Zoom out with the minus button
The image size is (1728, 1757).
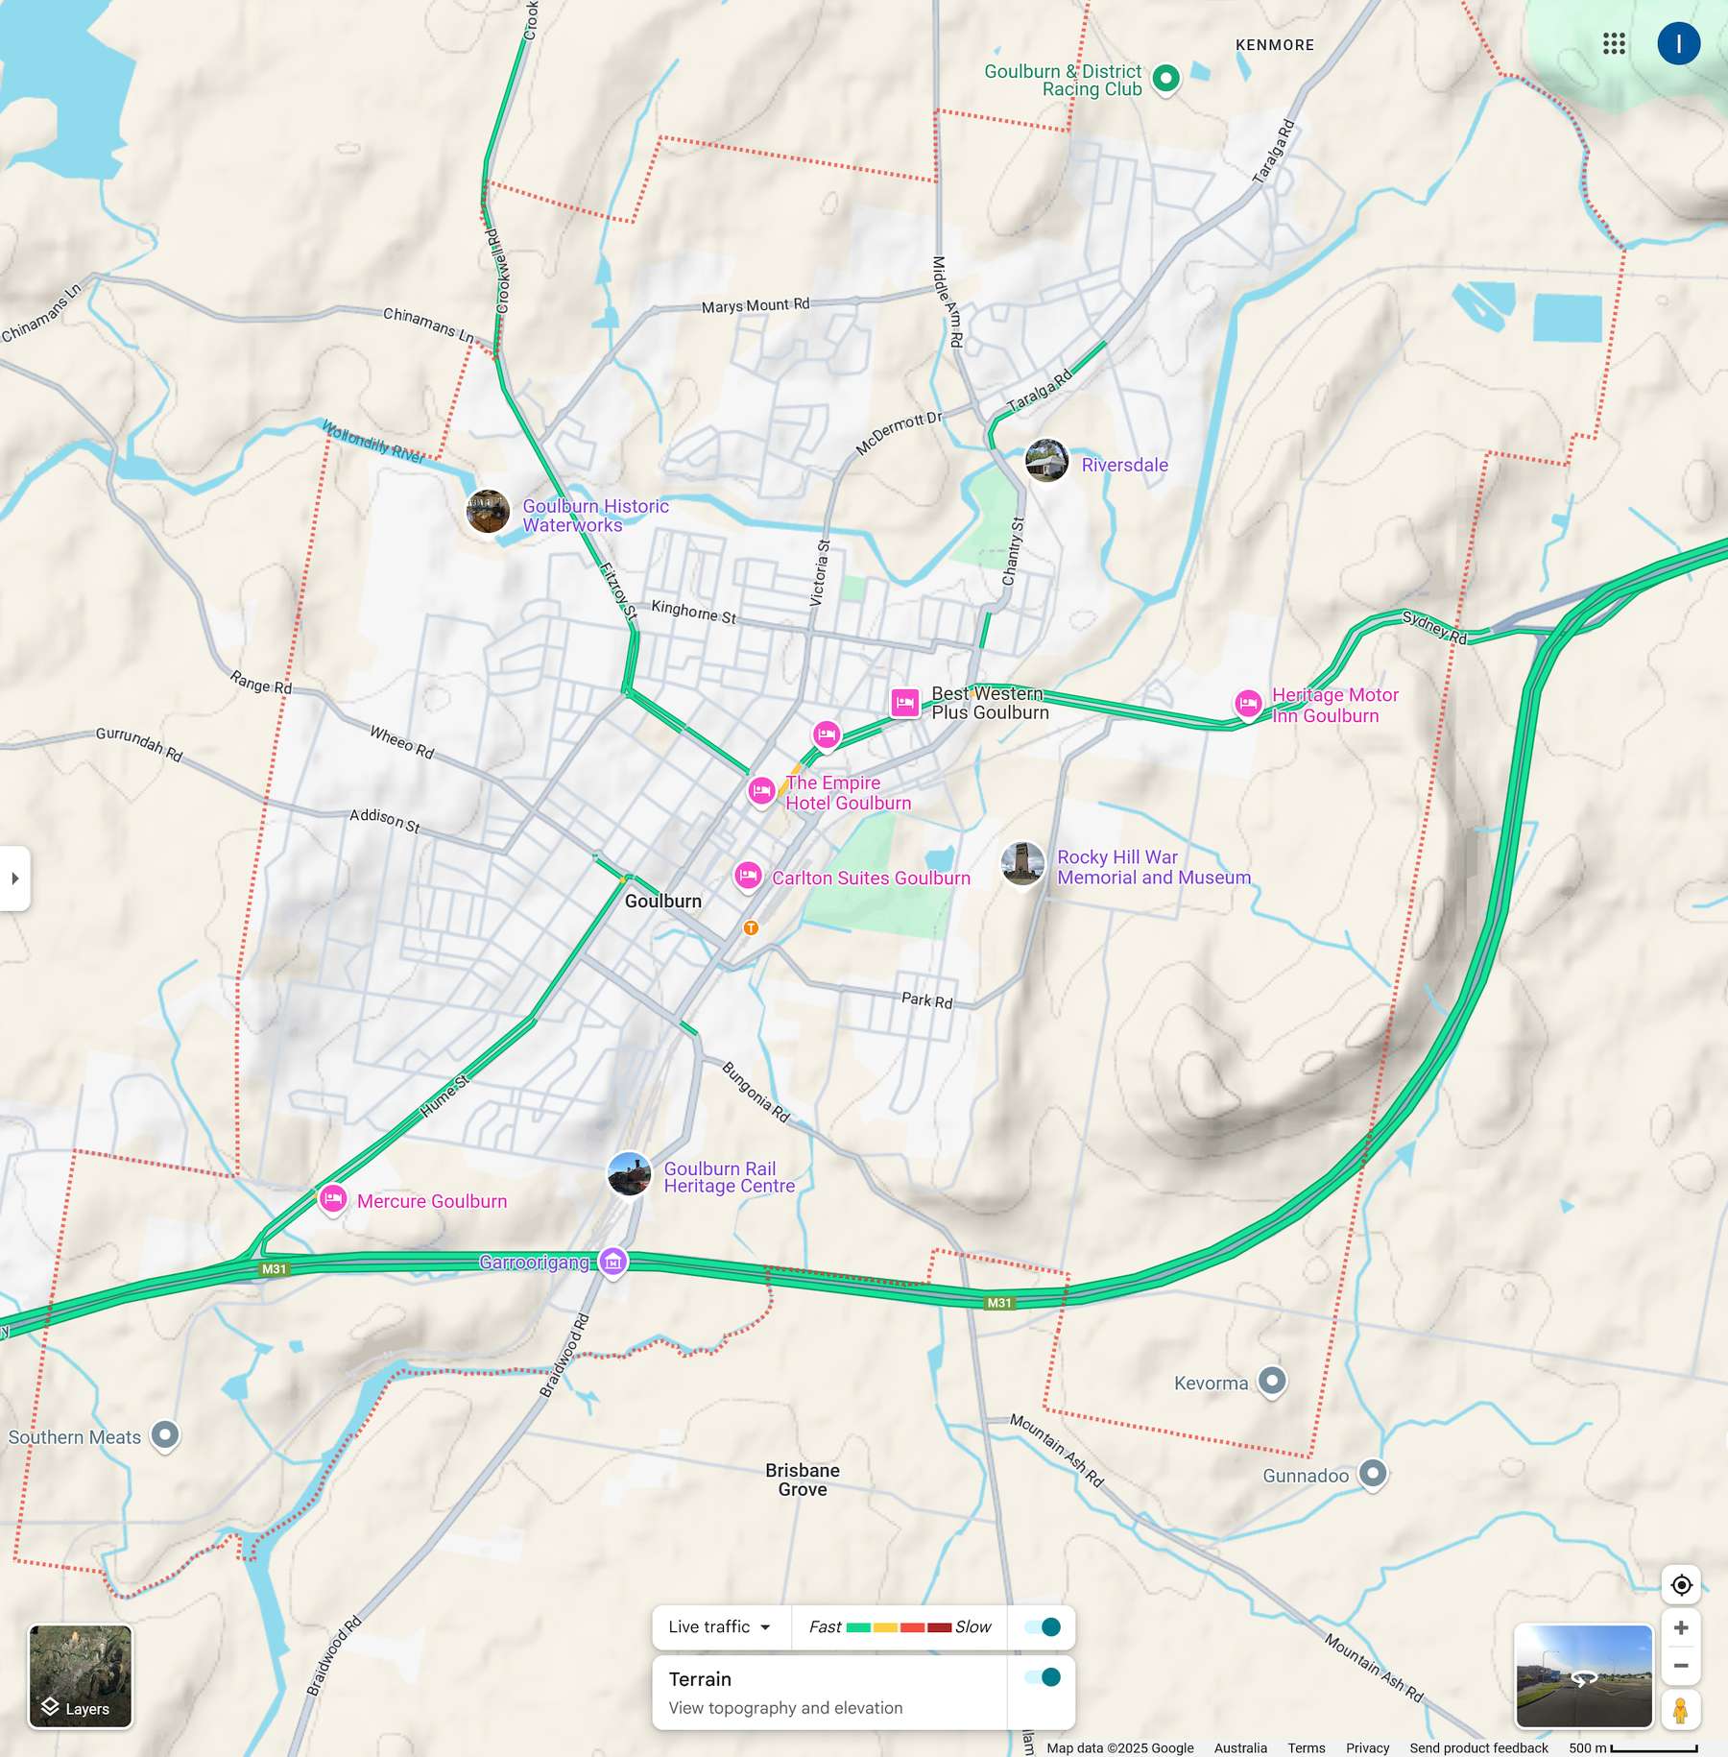pos(1681,1666)
